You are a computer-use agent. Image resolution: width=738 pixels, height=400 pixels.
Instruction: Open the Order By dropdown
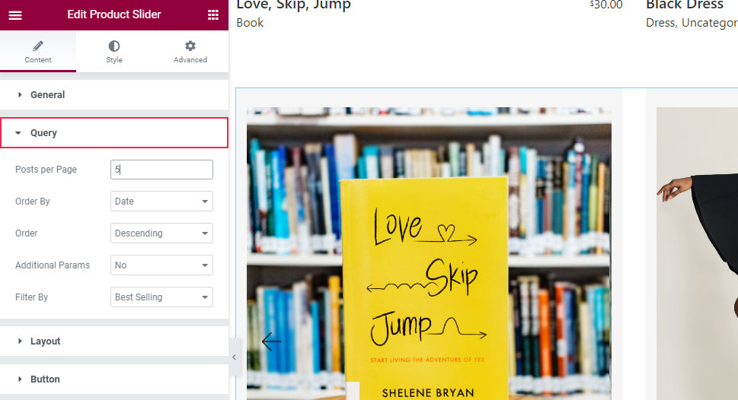point(161,202)
